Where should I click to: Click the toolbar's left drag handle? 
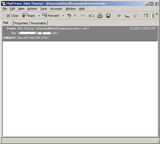[x=3, y=16]
